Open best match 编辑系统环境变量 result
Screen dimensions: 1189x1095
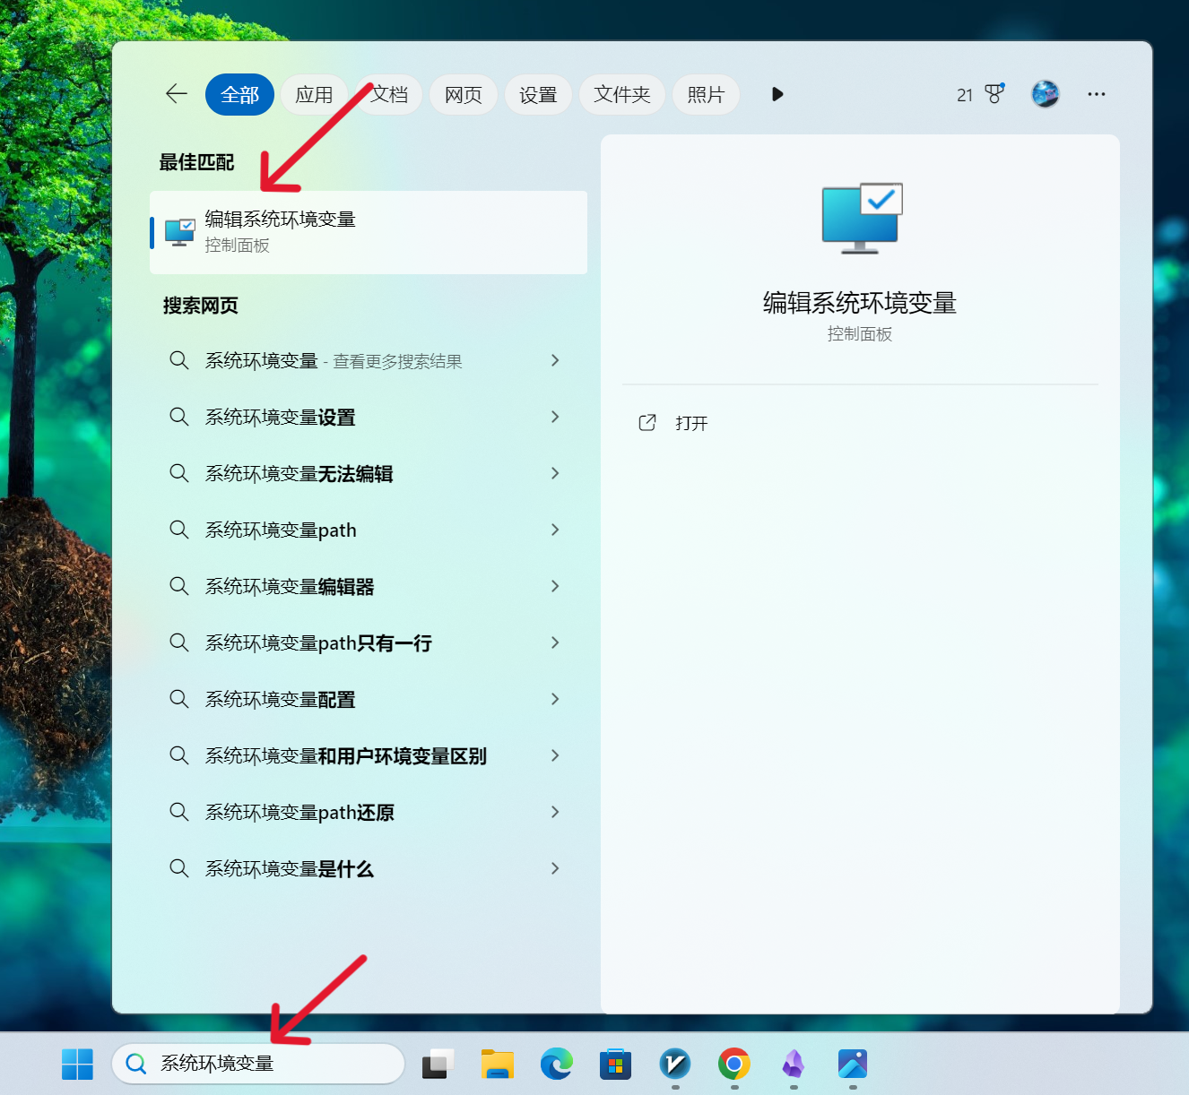369,232
